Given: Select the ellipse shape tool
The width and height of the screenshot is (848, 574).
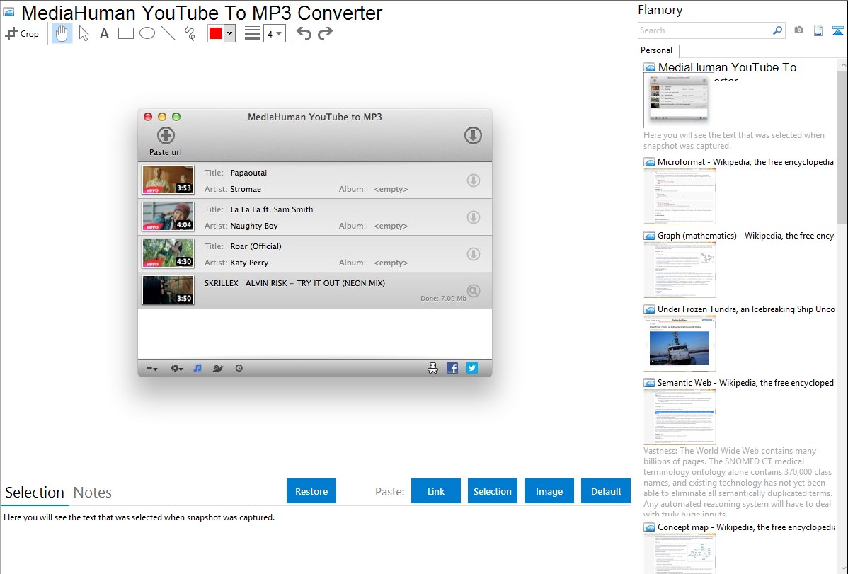Looking at the screenshot, I should click(147, 33).
